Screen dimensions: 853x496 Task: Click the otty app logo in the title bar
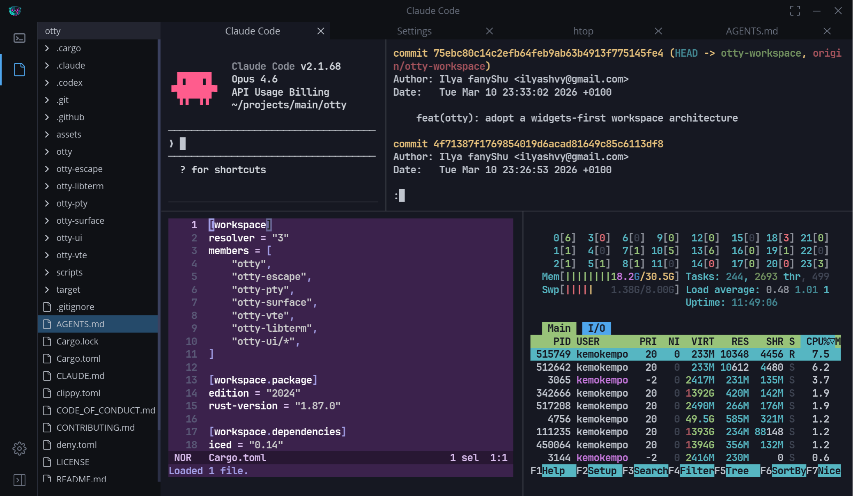coord(15,11)
